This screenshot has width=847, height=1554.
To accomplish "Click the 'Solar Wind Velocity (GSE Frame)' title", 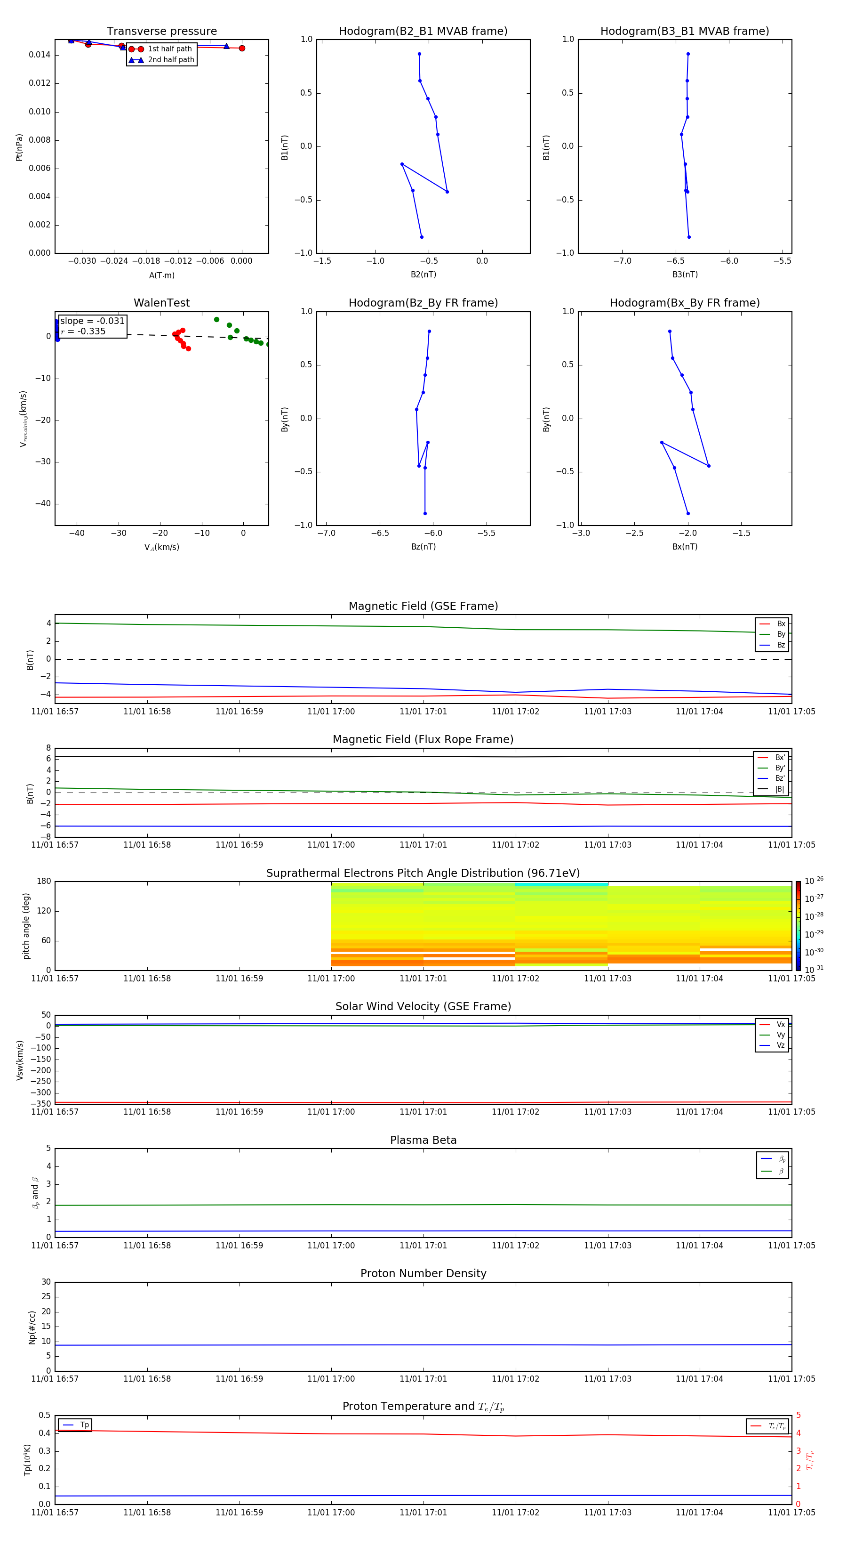I will click(x=423, y=1007).
